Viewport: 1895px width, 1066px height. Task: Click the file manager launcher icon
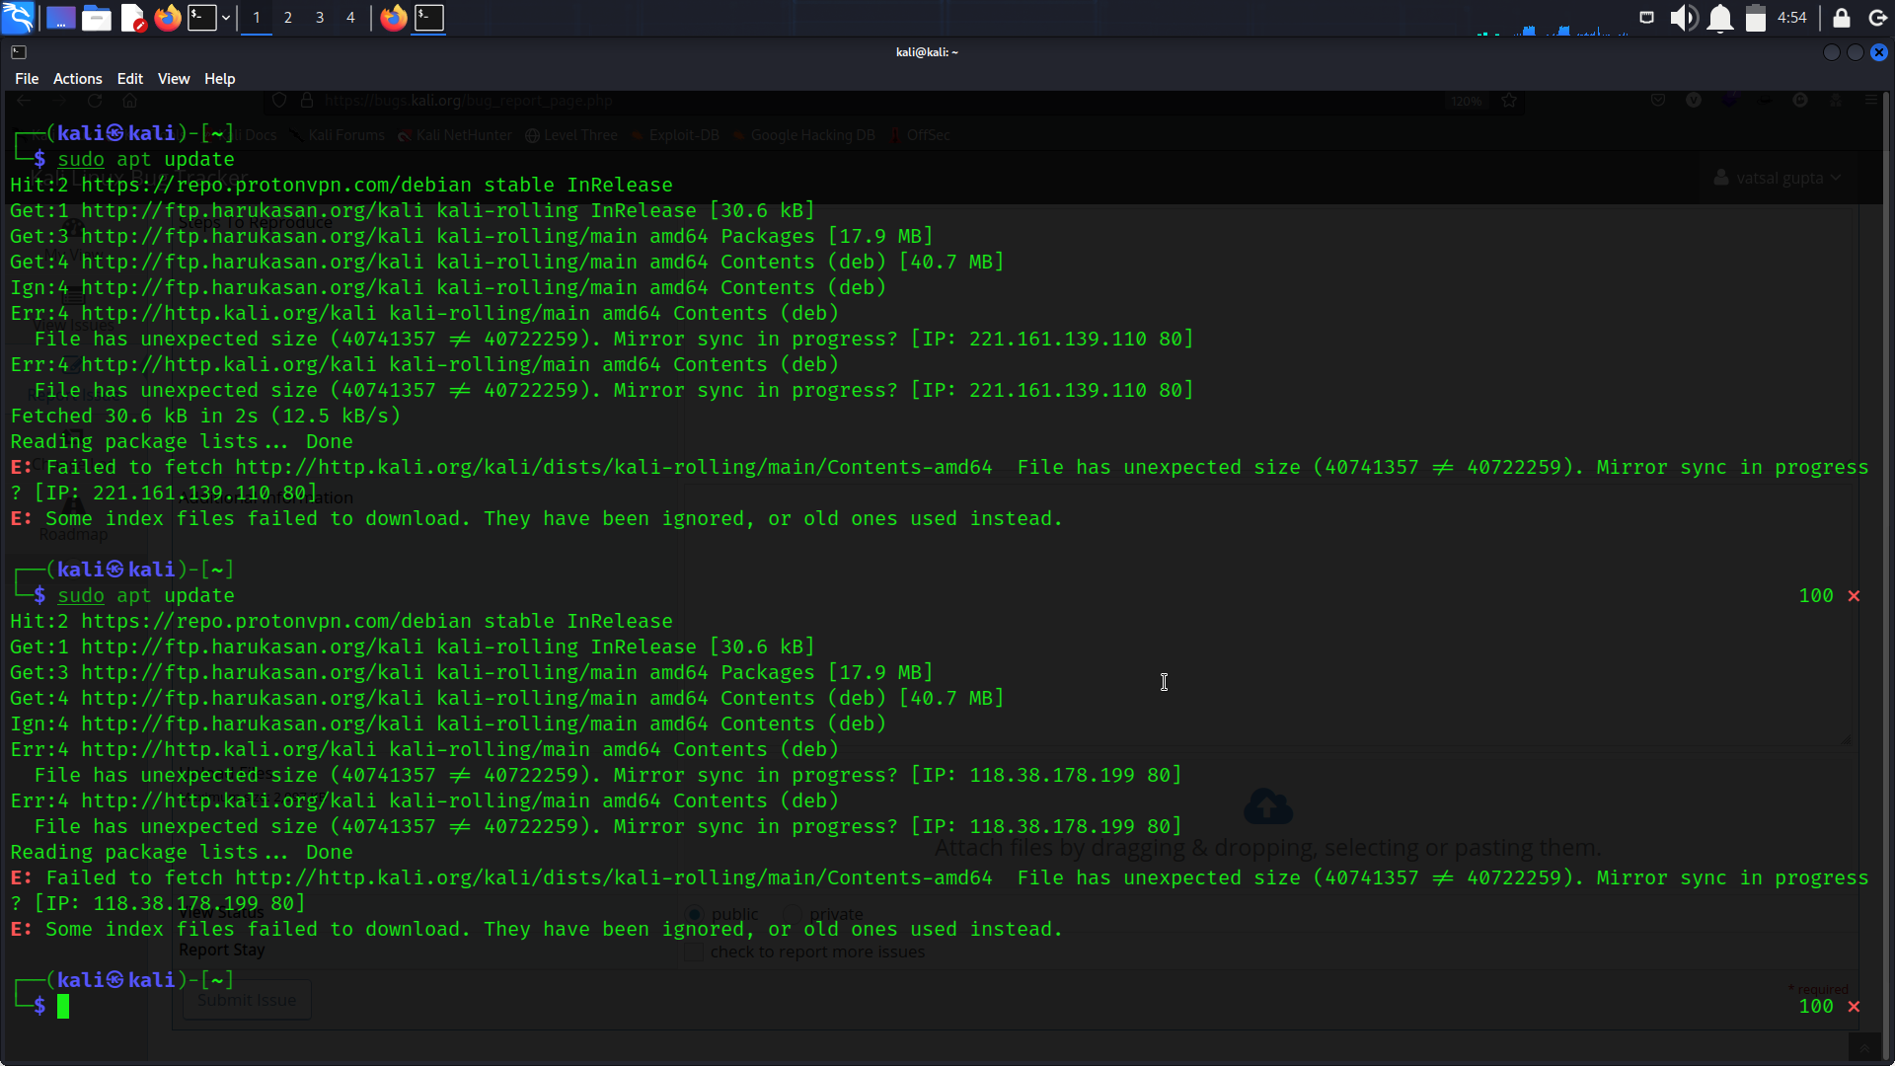pyautogui.click(x=96, y=17)
